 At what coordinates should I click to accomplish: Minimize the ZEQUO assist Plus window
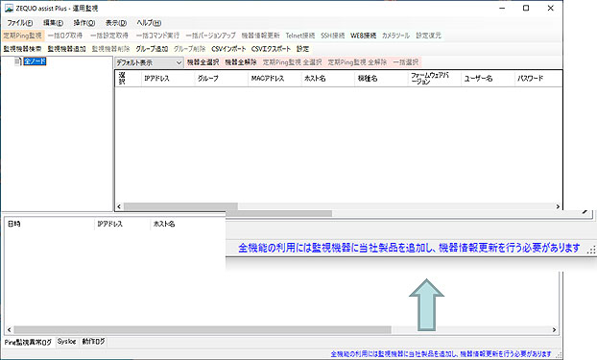click(502, 8)
